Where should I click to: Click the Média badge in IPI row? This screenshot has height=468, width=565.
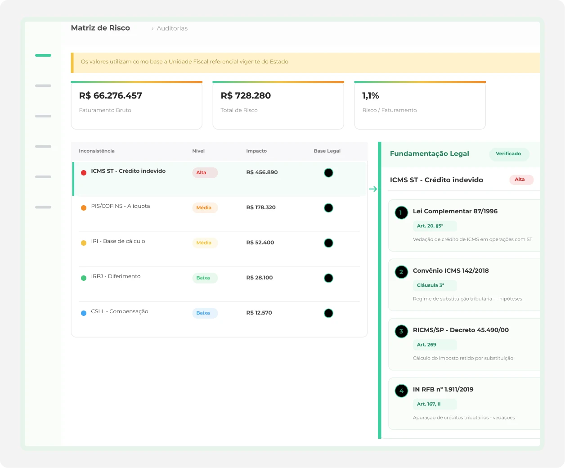click(x=205, y=243)
